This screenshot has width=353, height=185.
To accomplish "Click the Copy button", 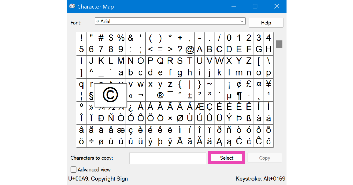I will 264,158.
